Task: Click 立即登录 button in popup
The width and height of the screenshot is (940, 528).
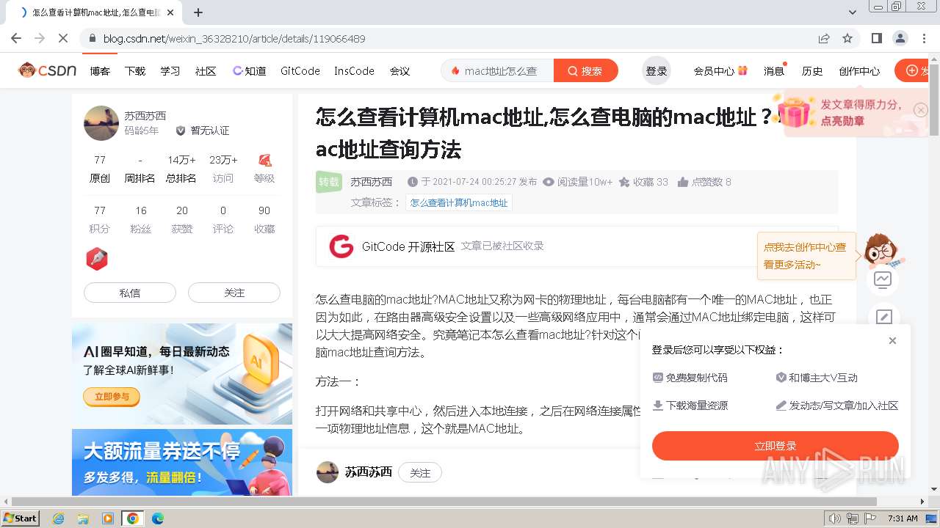Action: coord(775,446)
